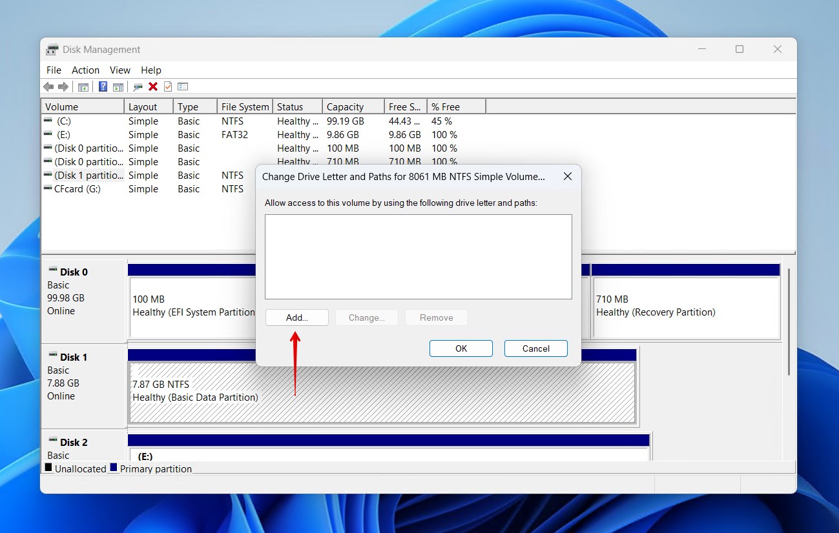Toggle the console tree pane icon
The image size is (839, 533).
point(83,86)
